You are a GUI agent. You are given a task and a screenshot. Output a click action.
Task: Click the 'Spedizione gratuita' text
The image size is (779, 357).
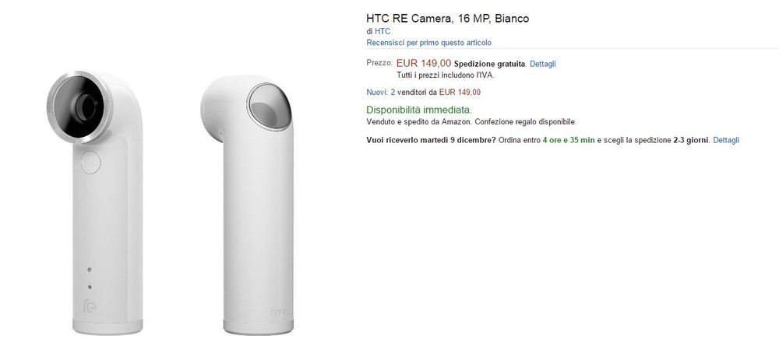(489, 64)
